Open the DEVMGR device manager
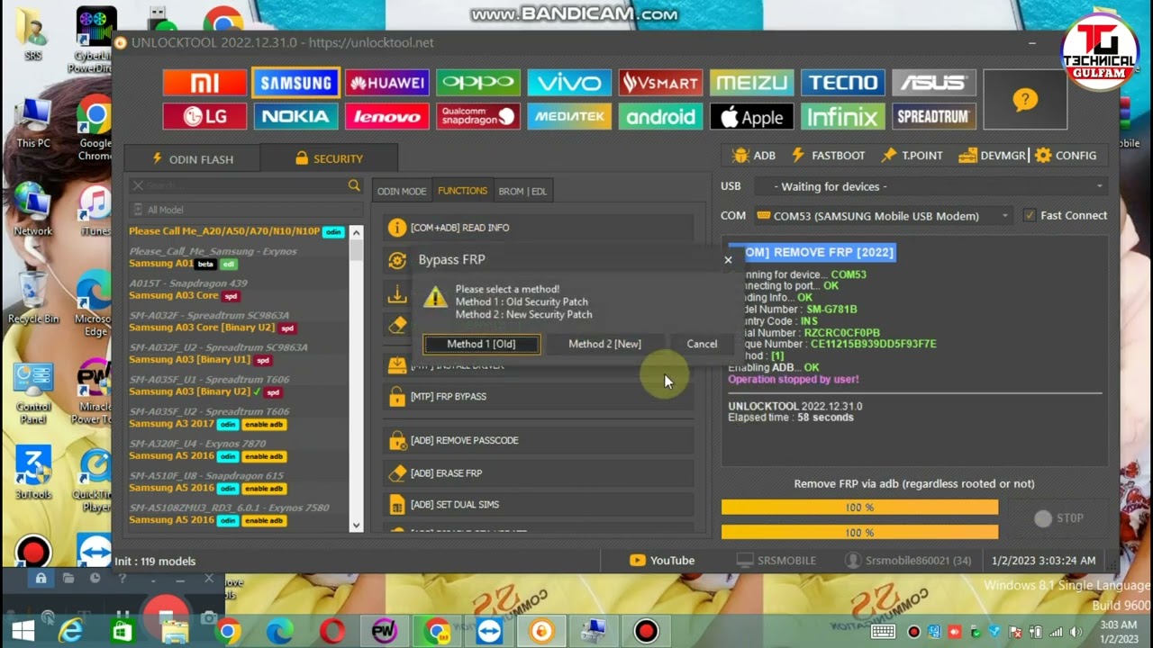Screen dimensions: 1153x648 993,156
